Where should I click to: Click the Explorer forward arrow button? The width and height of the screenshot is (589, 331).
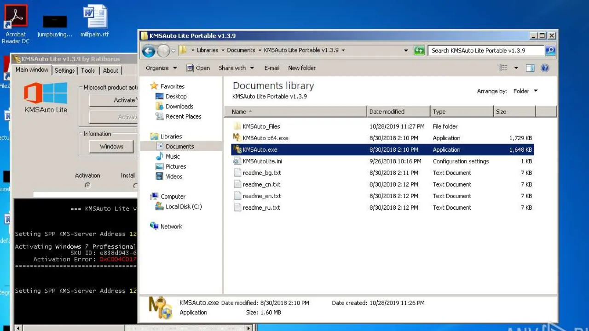(163, 51)
